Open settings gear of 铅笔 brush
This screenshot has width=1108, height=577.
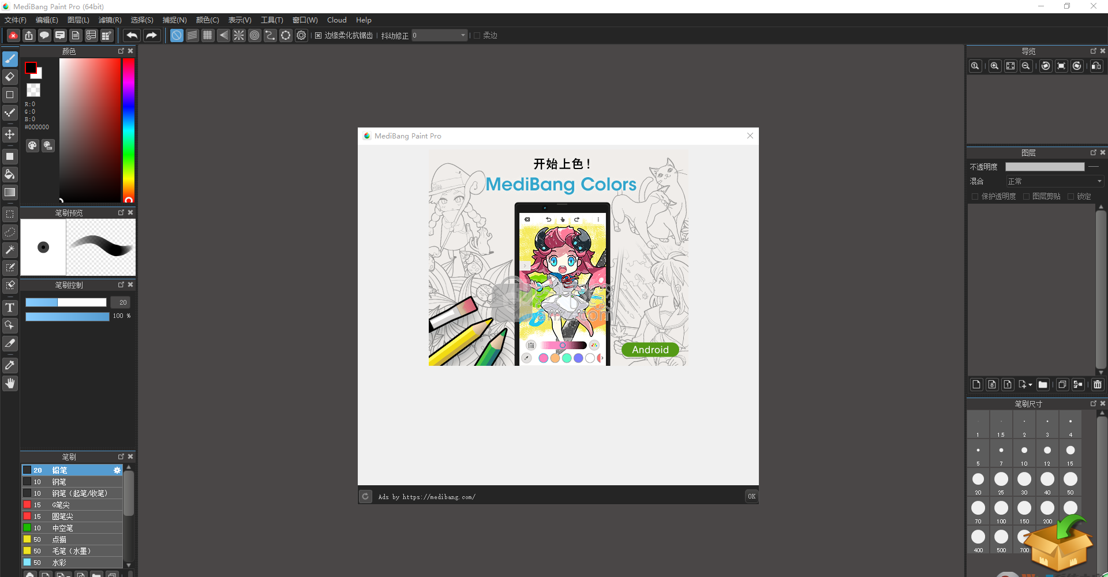tap(117, 470)
